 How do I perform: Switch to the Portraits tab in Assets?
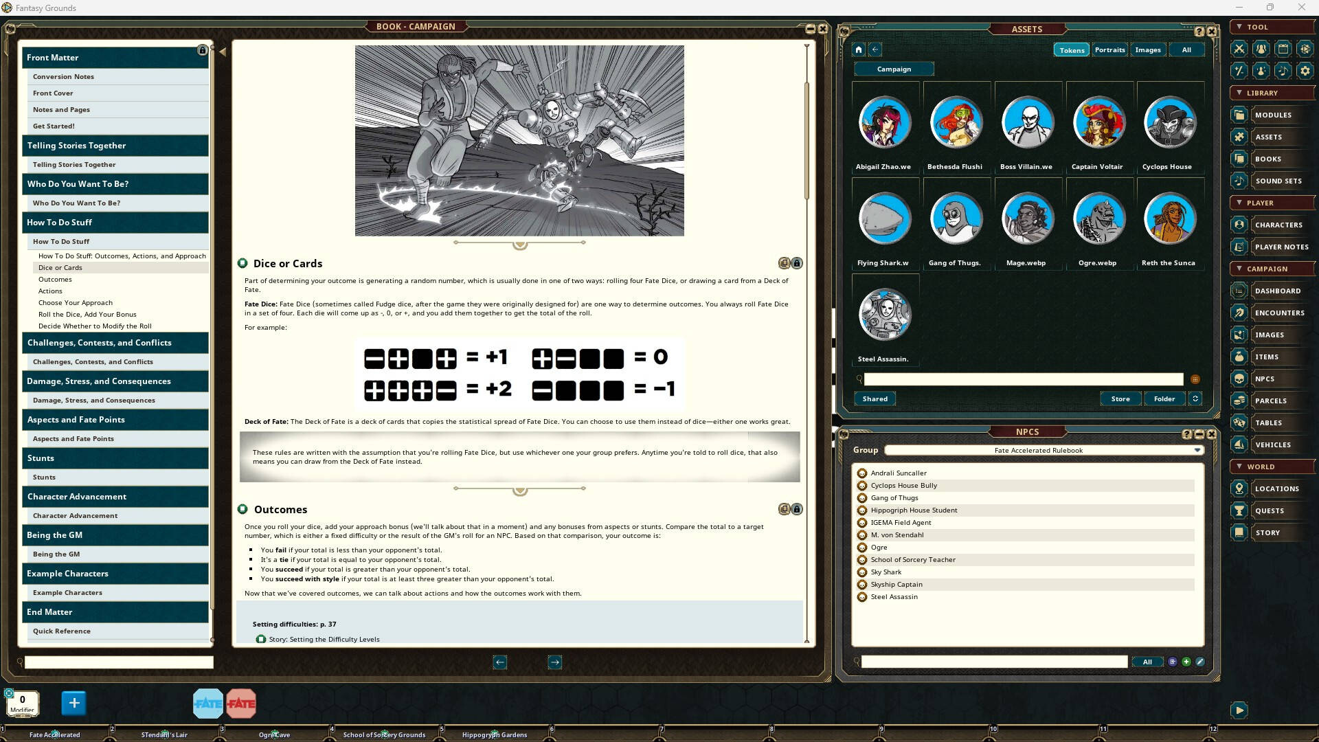click(1109, 49)
